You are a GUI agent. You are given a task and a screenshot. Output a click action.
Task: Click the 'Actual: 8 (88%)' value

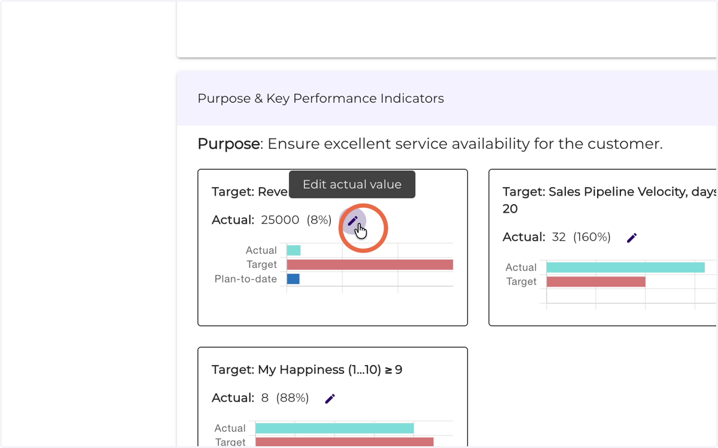(260, 398)
